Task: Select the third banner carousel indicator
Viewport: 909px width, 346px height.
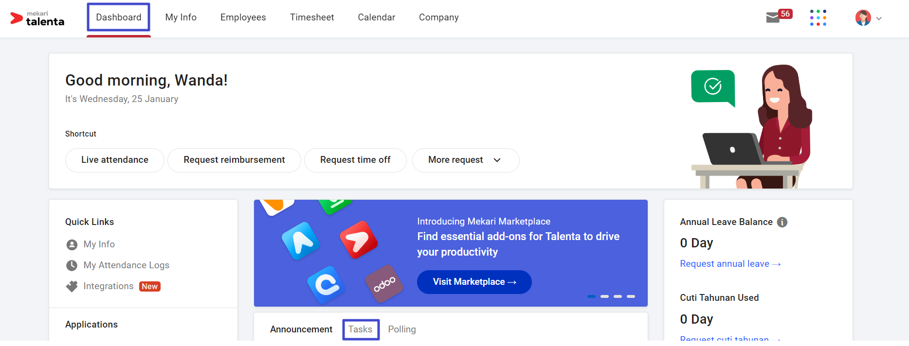Action: (x=618, y=296)
